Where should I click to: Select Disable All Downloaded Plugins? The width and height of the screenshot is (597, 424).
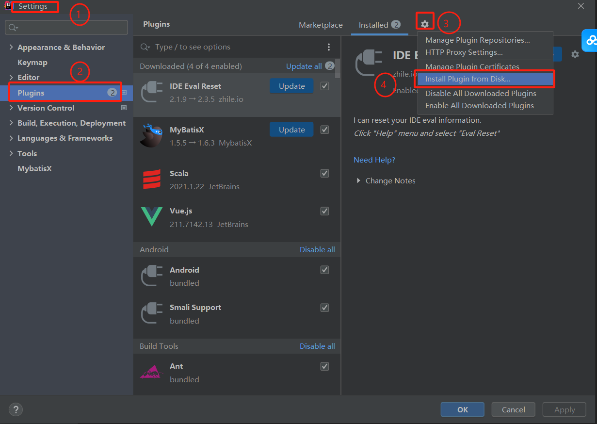(485, 94)
